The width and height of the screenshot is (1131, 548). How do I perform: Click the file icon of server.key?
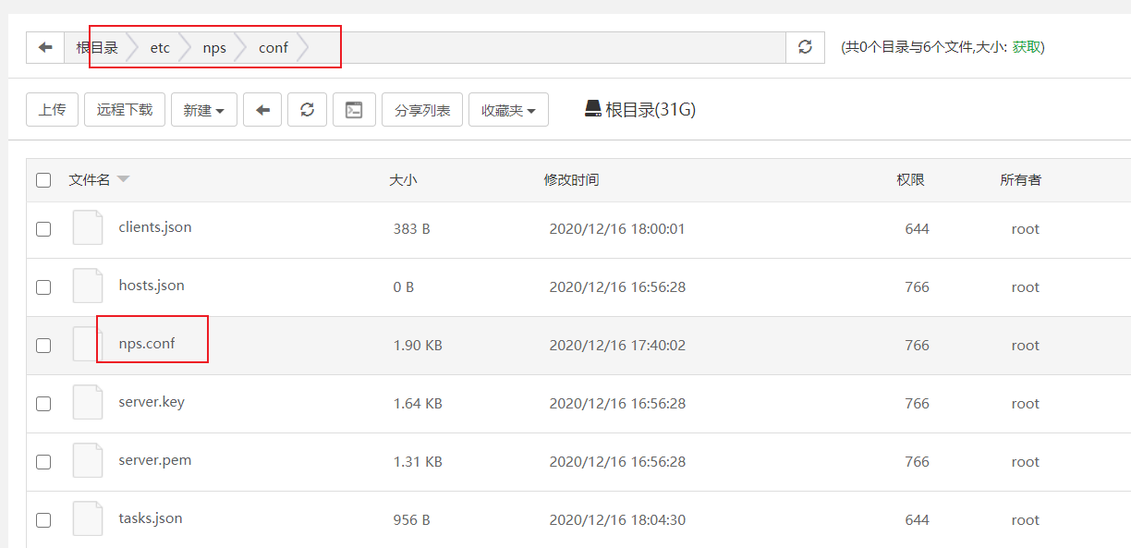(x=88, y=403)
